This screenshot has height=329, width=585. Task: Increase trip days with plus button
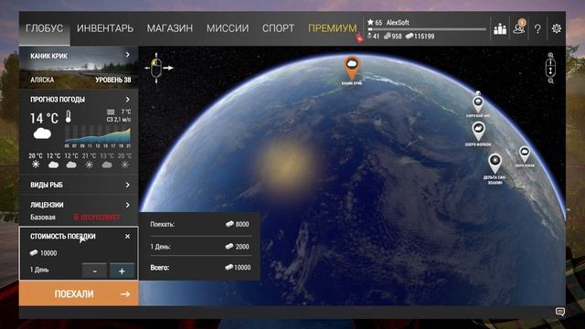(122, 271)
